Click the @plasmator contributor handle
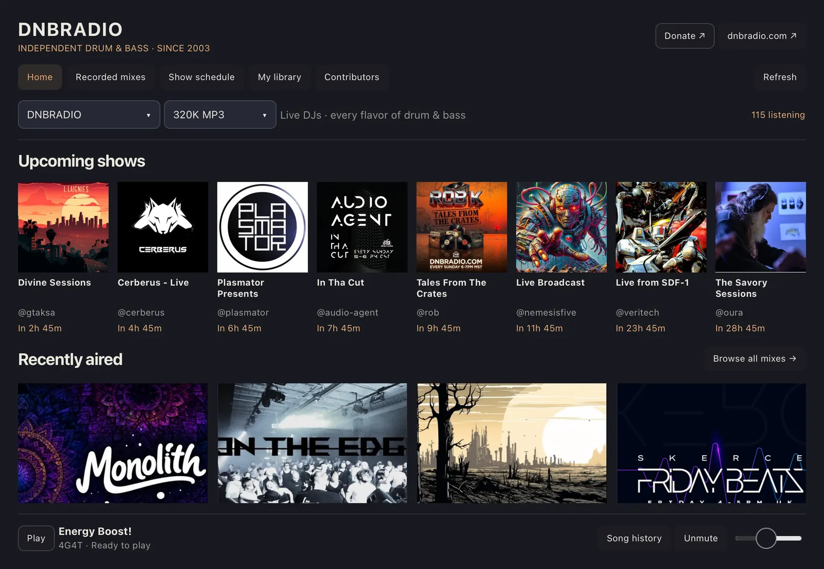The image size is (824, 569). click(243, 313)
